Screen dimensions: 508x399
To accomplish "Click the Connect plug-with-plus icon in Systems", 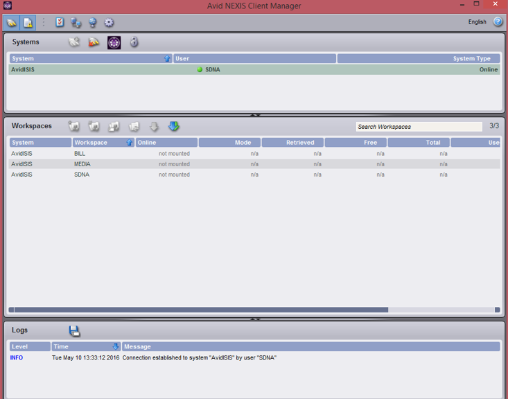I will (74, 42).
